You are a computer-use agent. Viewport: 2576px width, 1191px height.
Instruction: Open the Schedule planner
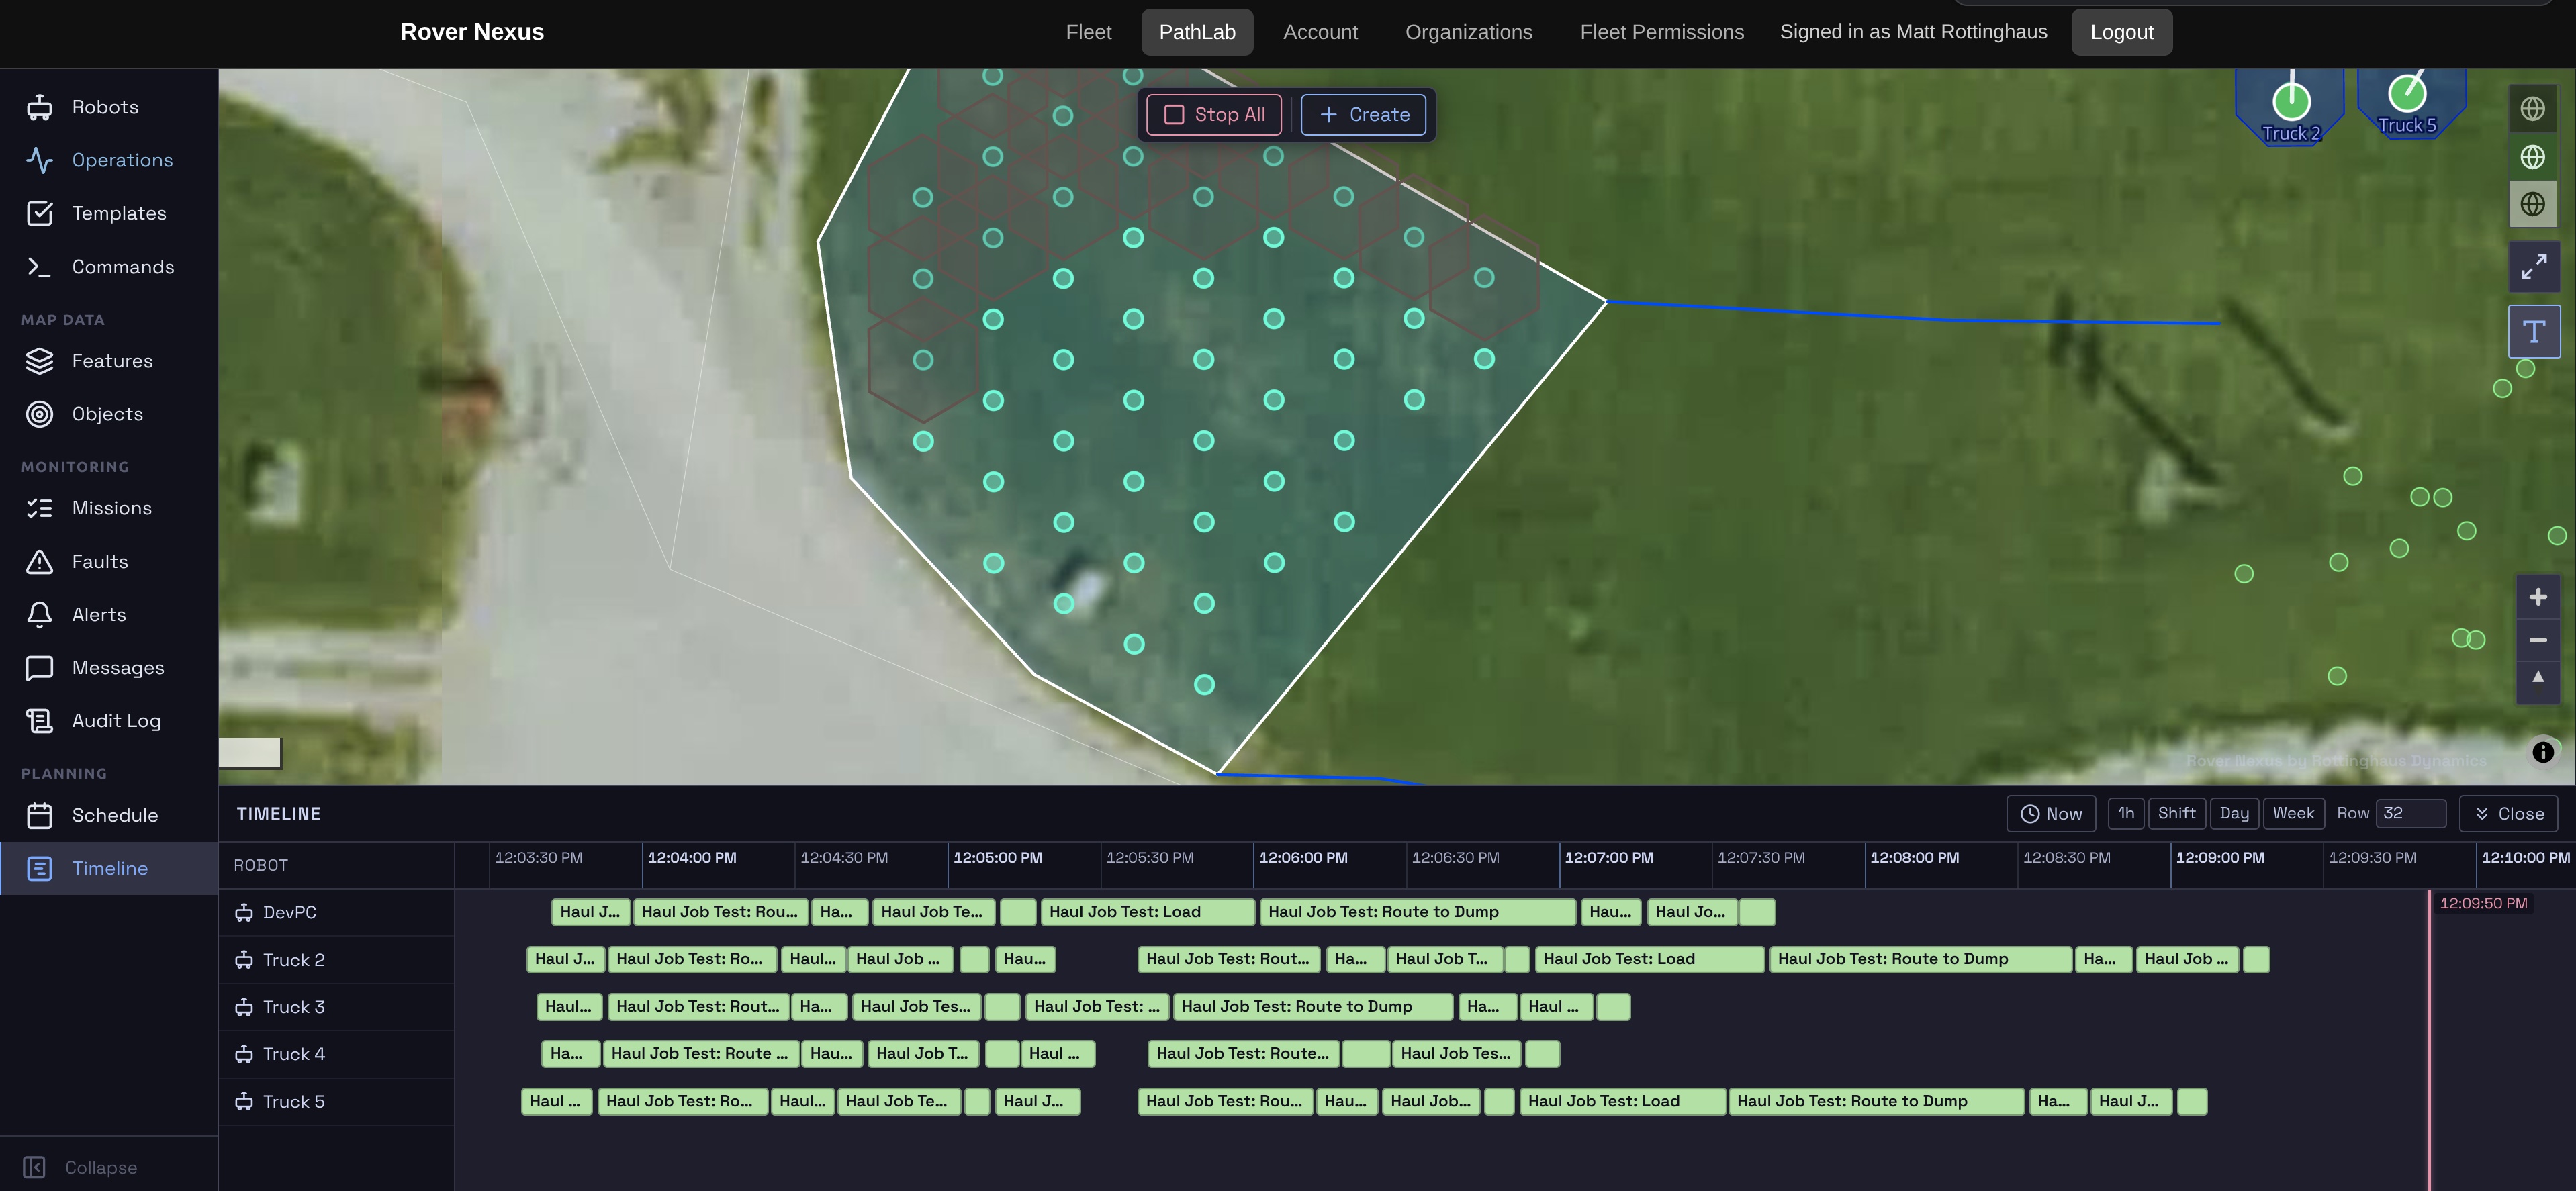108,815
